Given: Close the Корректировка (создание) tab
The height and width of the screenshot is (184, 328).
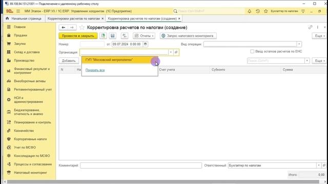Looking at the screenshot, I should point(179,18).
